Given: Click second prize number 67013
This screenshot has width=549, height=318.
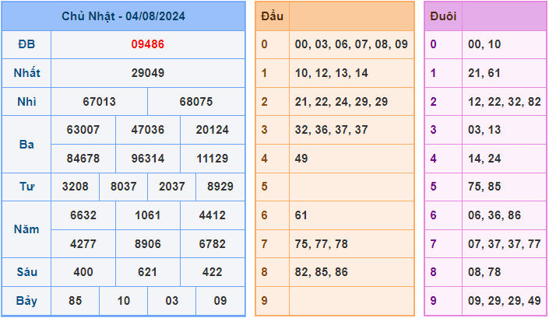Looking at the screenshot, I should tap(99, 102).
